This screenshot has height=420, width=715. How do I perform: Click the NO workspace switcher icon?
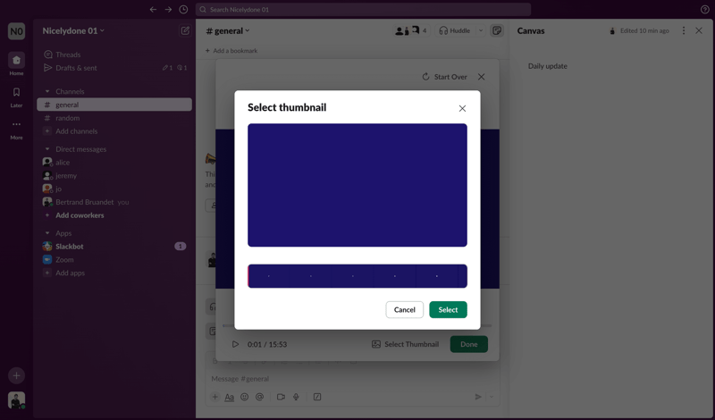pos(16,31)
